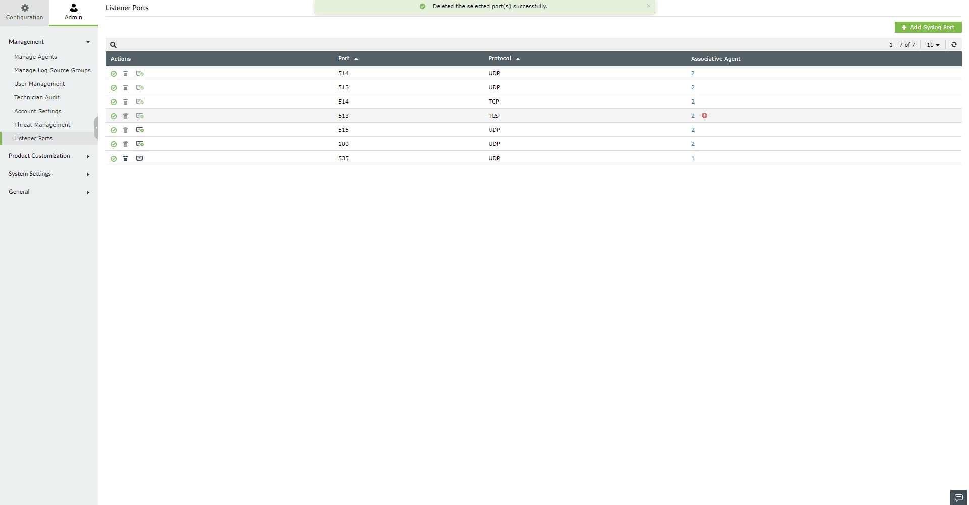Click the chat support icon at bottom right

(958, 497)
